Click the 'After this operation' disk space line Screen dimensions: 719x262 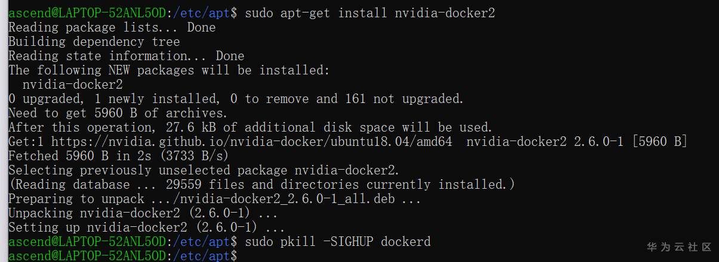(250, 127)
